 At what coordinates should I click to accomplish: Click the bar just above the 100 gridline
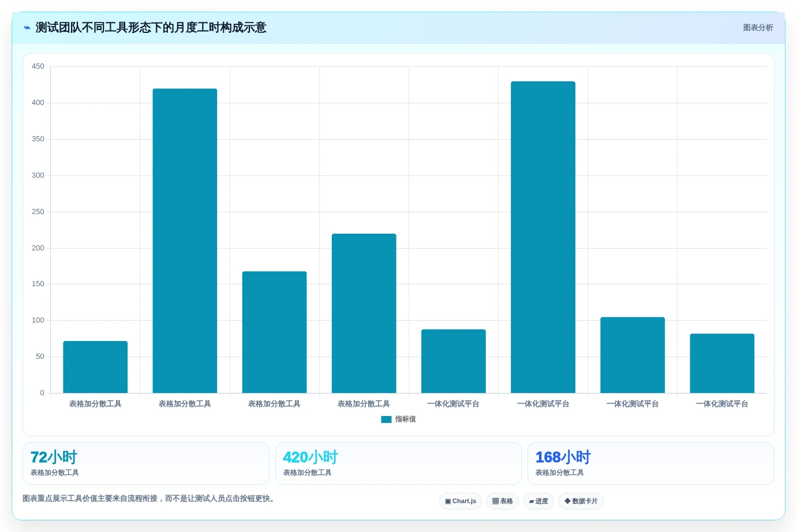click(633, 355)
